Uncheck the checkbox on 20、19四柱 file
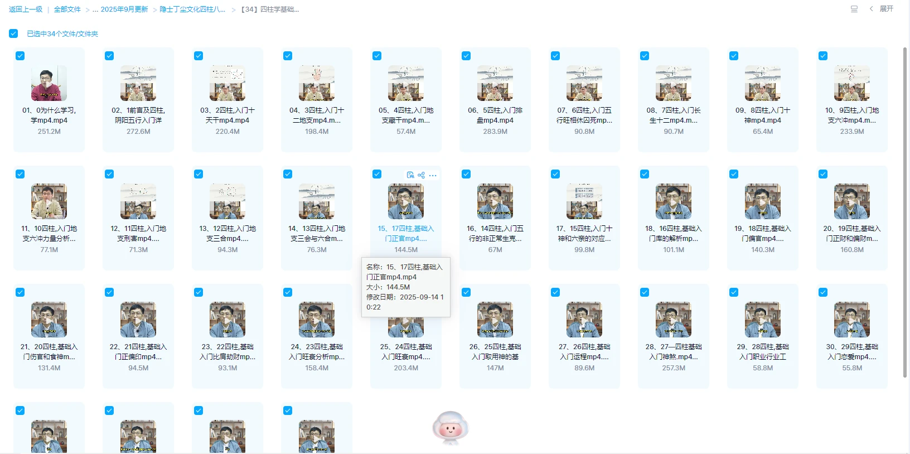The image size is (910, 454). point(823,174)
